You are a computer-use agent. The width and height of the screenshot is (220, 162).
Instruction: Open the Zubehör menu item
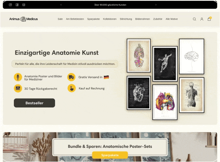point(158,19)
